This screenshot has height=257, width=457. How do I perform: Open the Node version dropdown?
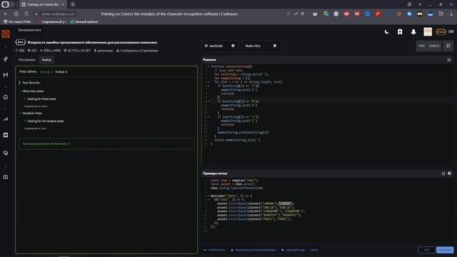[261, 46]
